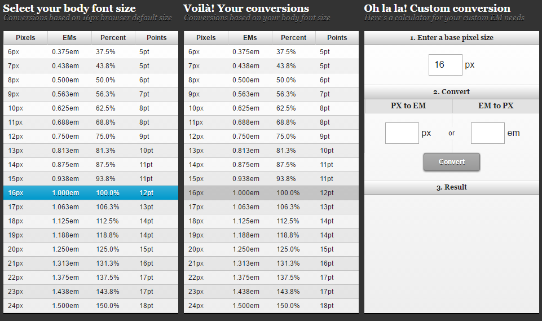Click the Pixels header in the Select your body font size table
This screenshot has height=321, width=542.
pos(25,38)
